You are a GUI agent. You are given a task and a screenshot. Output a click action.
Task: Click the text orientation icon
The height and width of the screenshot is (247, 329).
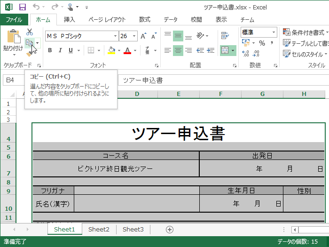pyautogui.click(x=200, y=36)
